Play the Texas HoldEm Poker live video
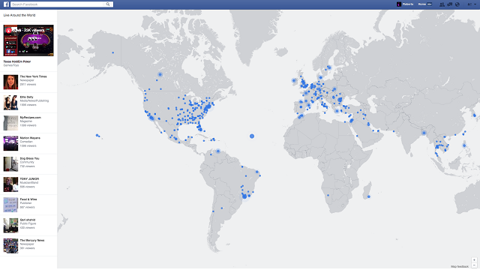The height and width of the screenshot is (270, 480). [x=28, y=40]
